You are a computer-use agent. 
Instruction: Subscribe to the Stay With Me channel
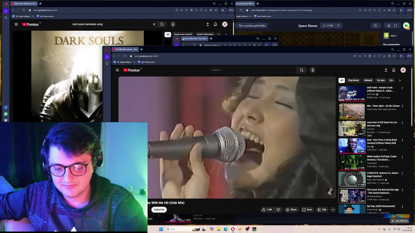click(159, 209)
